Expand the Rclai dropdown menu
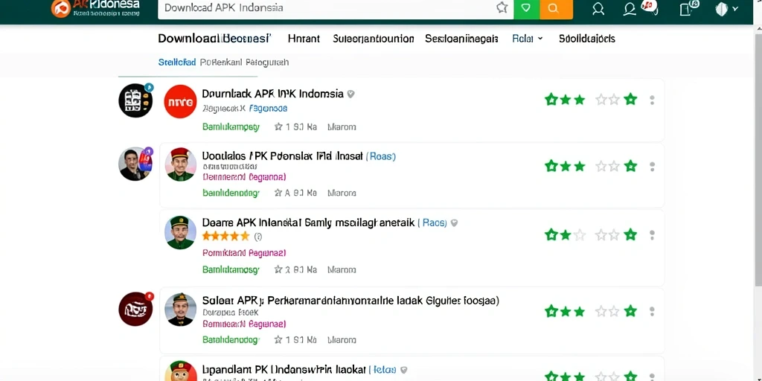Image resolution: width=762 pixels, height=381 pixels. [528, 39]
